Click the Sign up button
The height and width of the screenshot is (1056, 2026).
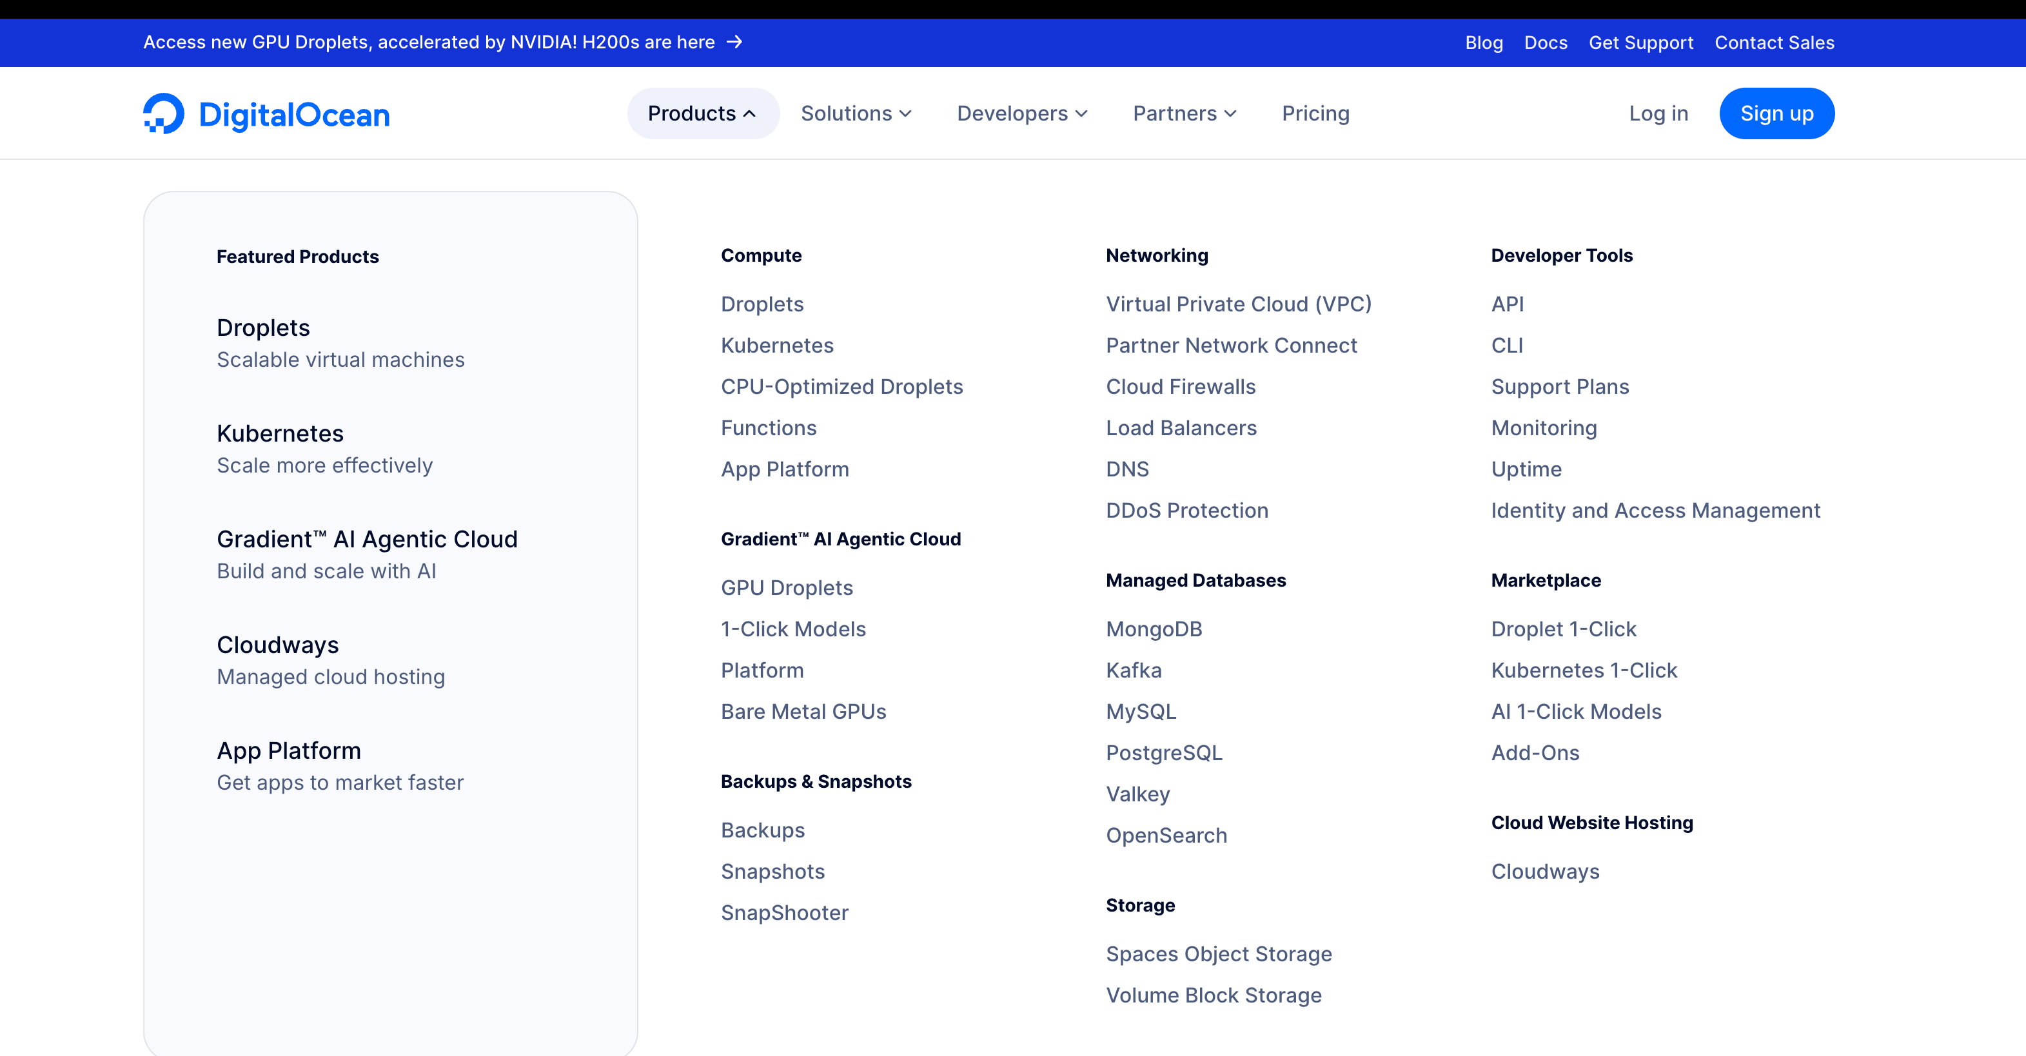pyautogui.click(x=1776, y=113)
